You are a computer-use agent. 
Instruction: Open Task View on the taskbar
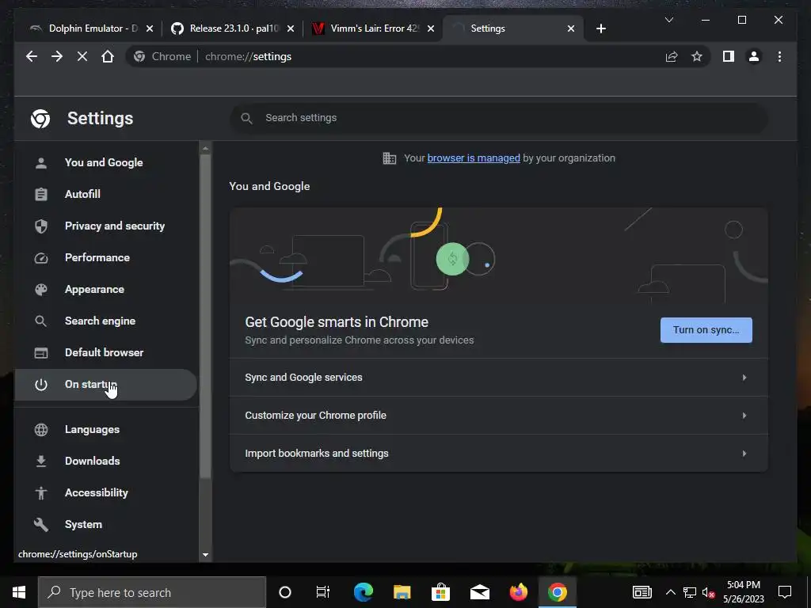[x=323, y=592]
